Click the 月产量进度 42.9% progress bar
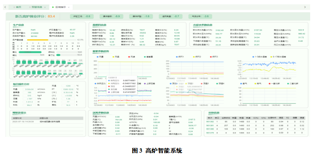311x156 pixels. 52,40
